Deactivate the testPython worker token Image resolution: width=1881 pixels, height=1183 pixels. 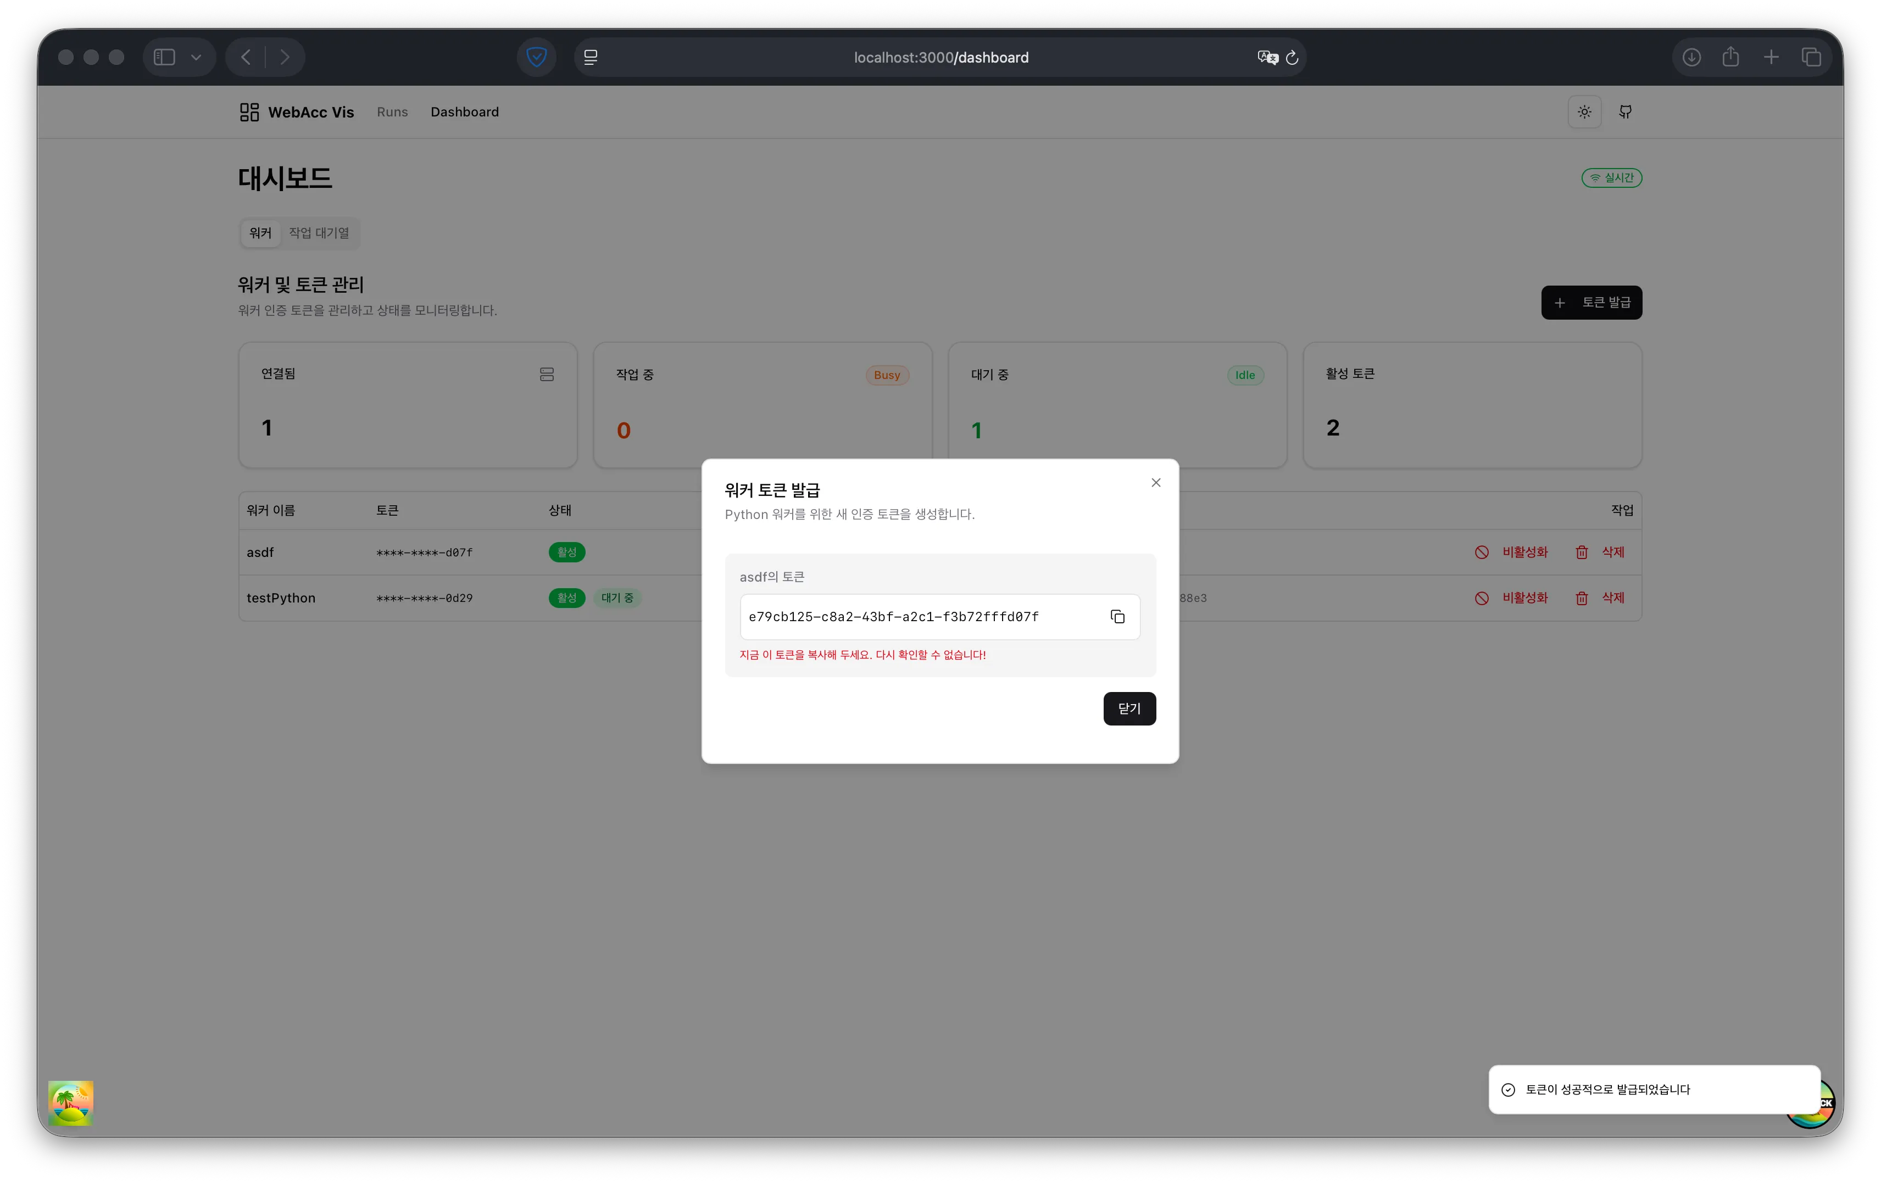click(x=1511, y=598)
